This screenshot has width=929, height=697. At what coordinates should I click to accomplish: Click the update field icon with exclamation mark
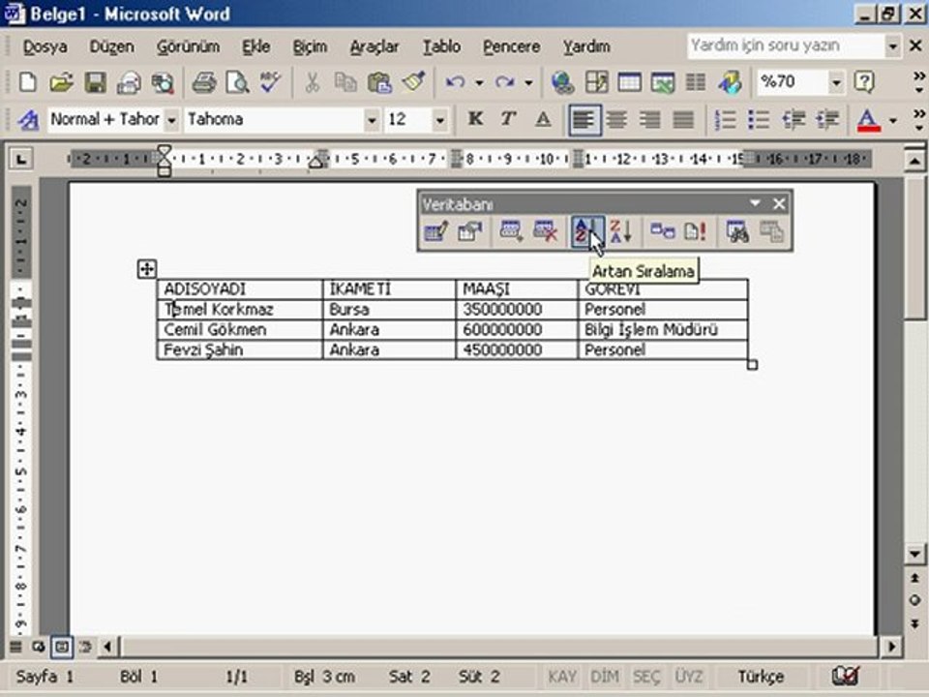(x=695, y=231)
